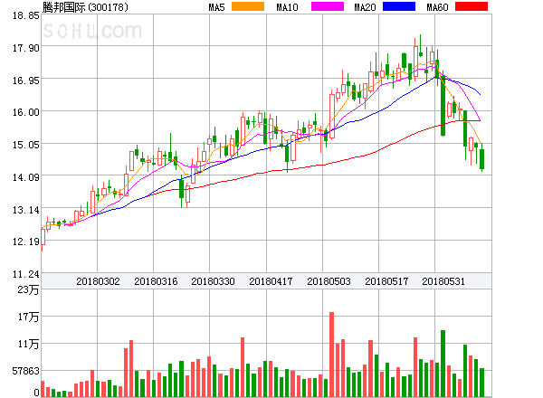Click the 23万 volume axis label
This screenshot has width=543, height=398.
(x=28, y=289)
